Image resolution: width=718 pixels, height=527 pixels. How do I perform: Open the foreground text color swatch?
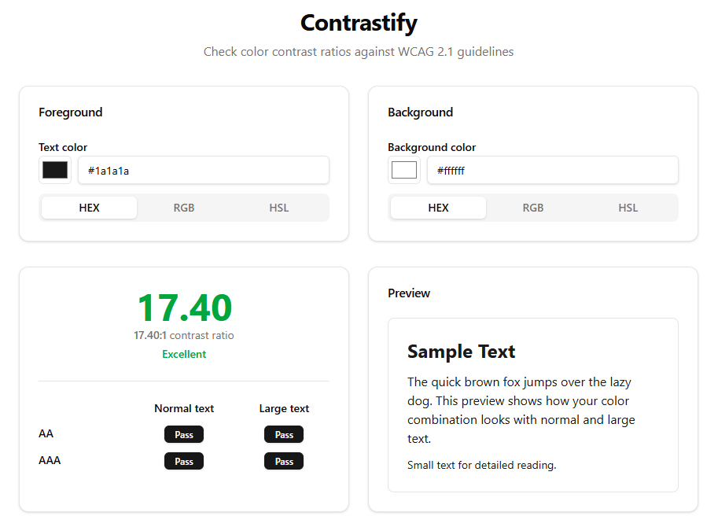tap(55, 170)
